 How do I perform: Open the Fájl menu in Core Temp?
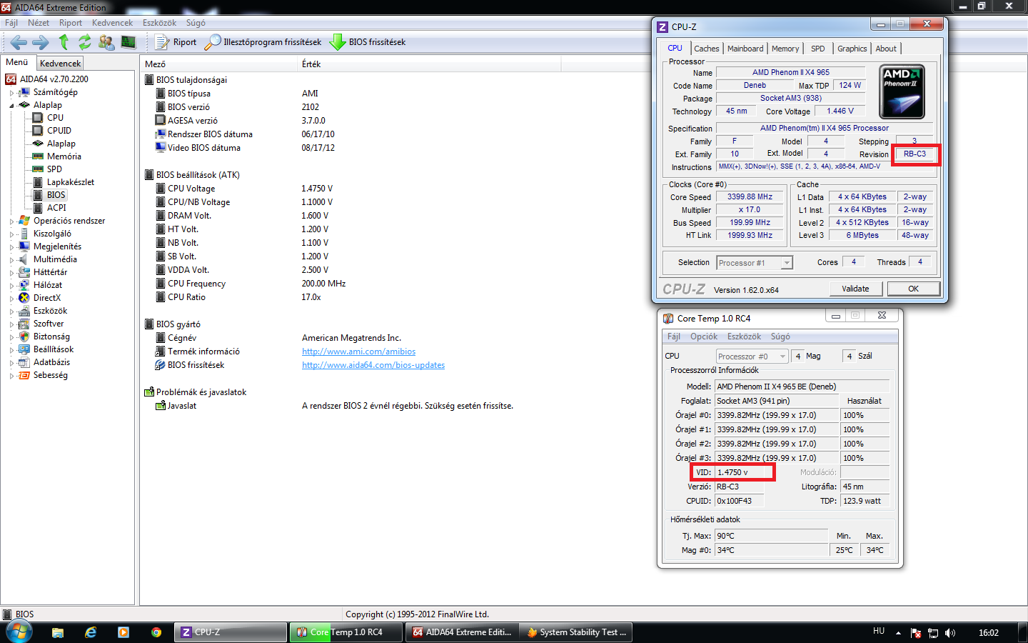[x=674, y=337]
